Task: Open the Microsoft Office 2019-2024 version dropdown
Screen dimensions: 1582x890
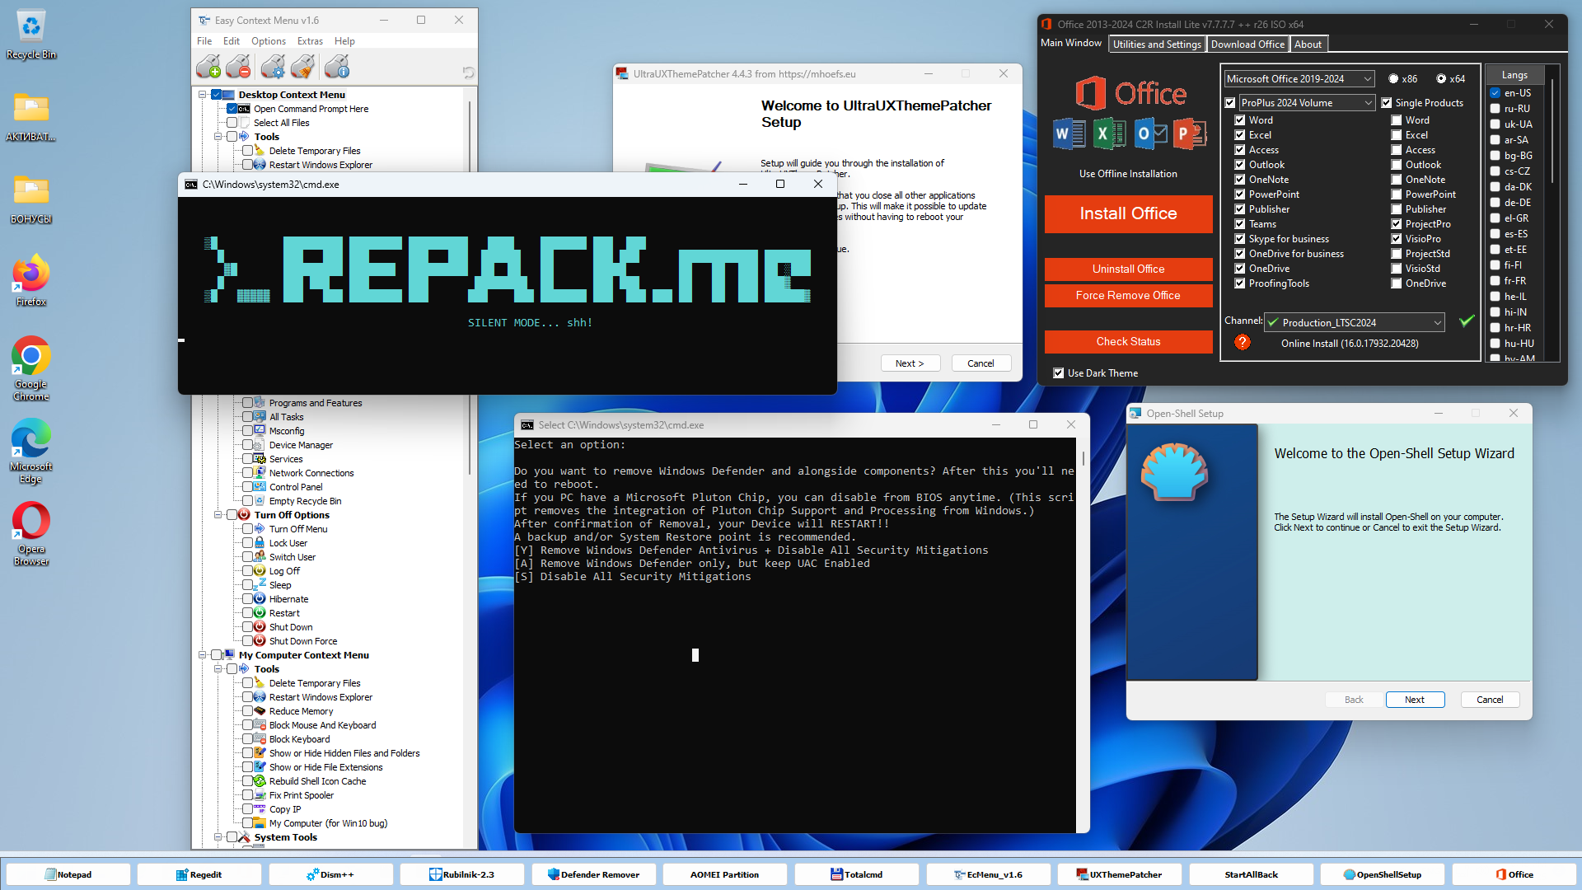Action: click(x=1299, y=79)
